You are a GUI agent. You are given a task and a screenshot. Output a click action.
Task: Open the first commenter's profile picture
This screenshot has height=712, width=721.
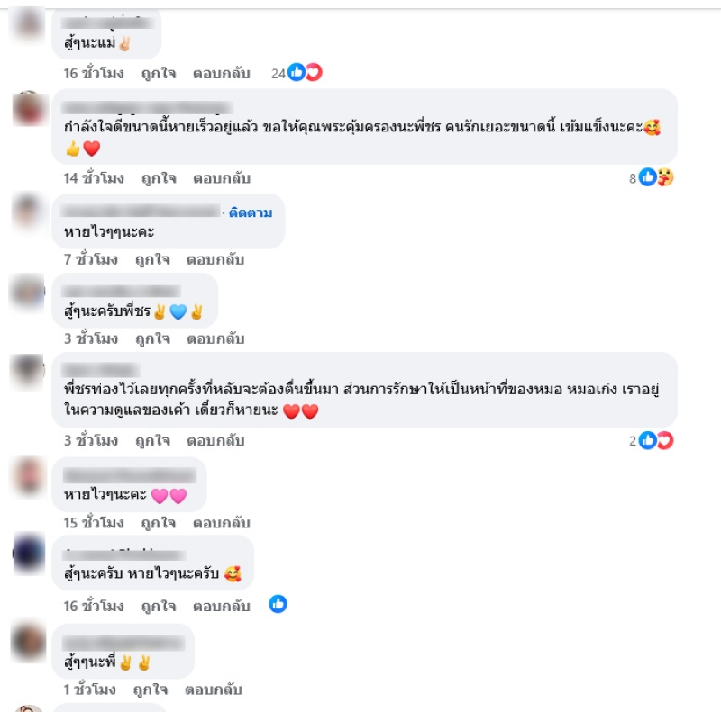28,23
